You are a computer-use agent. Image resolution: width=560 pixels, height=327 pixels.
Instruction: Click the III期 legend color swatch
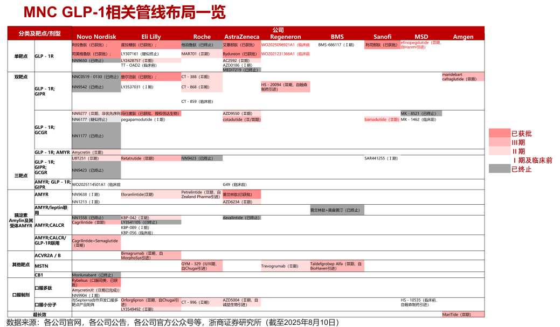pos(499,142)
